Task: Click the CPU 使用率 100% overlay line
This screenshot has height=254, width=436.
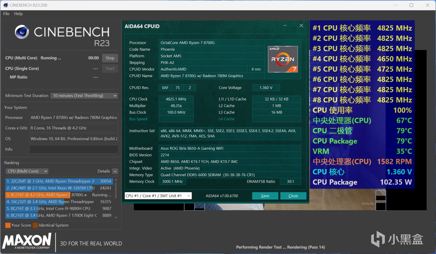Action: [362, 110]
